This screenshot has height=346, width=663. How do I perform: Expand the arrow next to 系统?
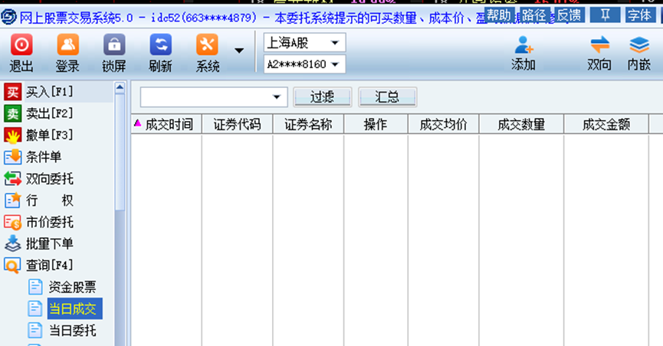pos(239,51)
